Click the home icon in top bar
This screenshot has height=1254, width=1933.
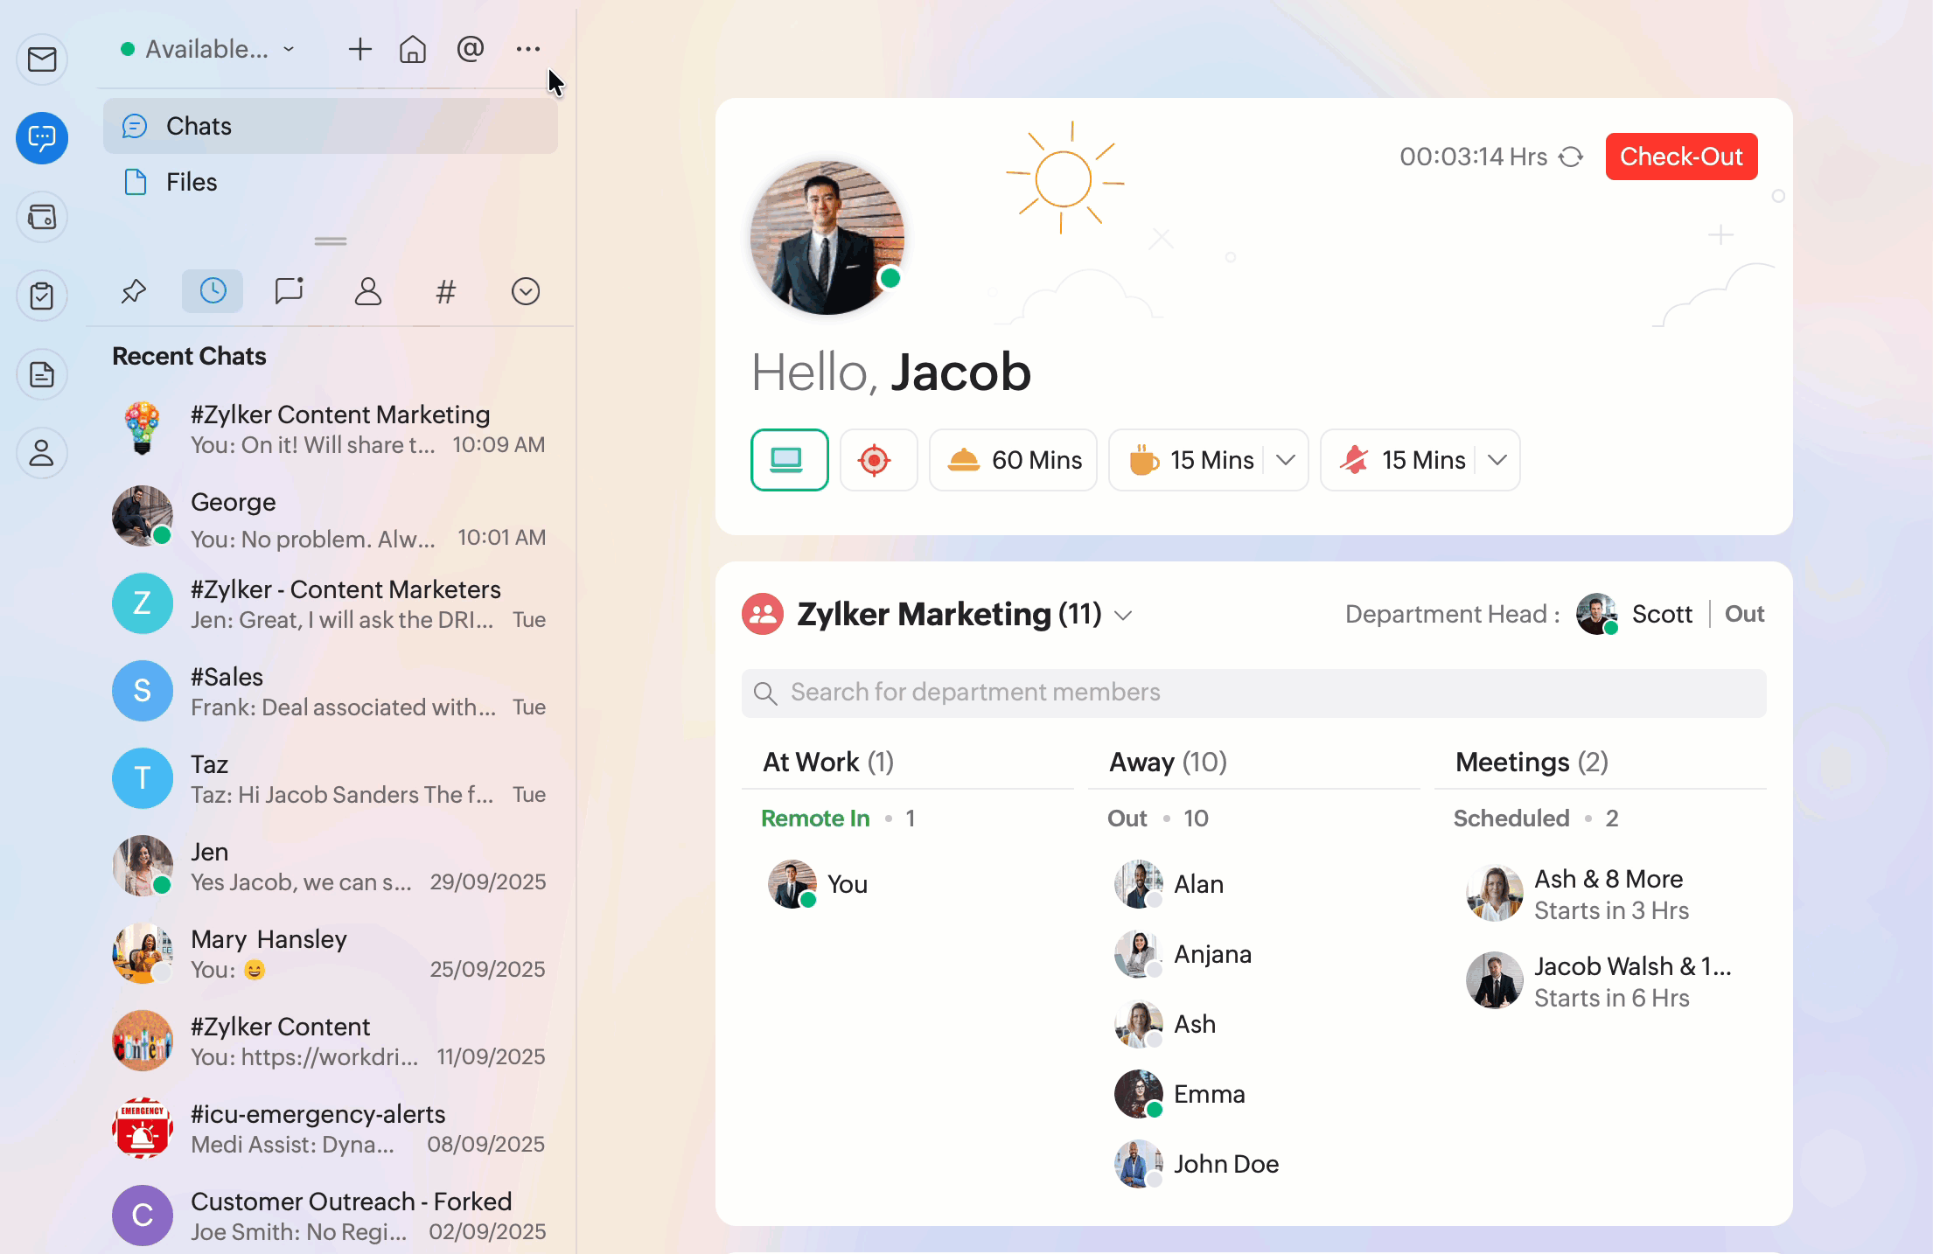pyautogui.click(x=413, y=49)
